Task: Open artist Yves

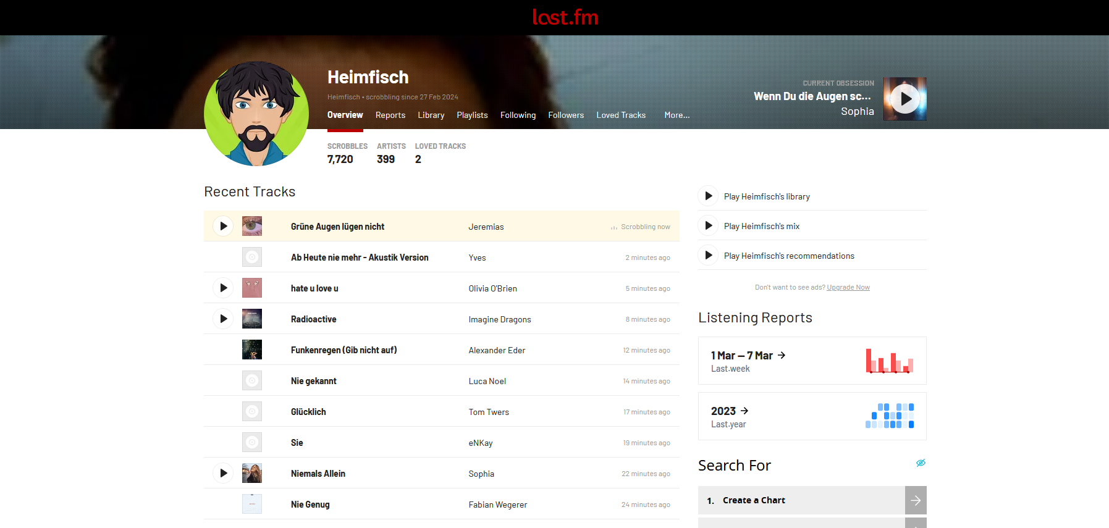Action: pyautogui.click(x=477, y=258)
